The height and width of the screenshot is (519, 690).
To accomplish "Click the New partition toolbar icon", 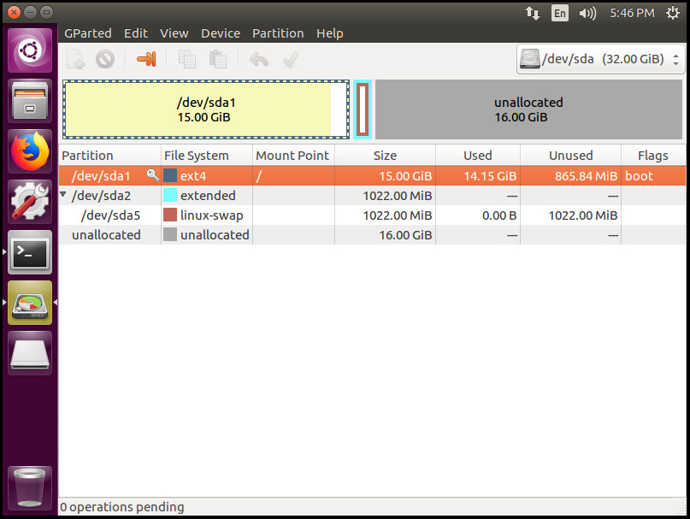I will click(76, 59).
